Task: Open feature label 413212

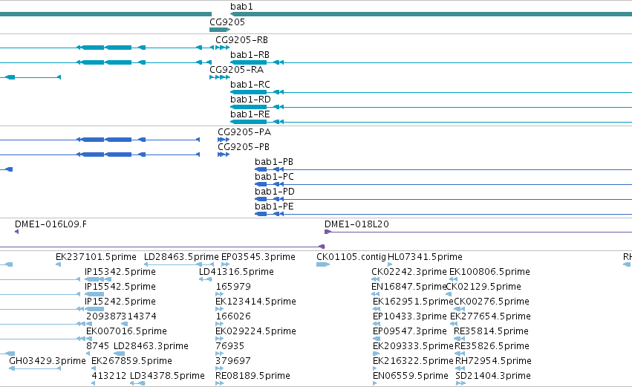Action: click(x=109, y=377)
